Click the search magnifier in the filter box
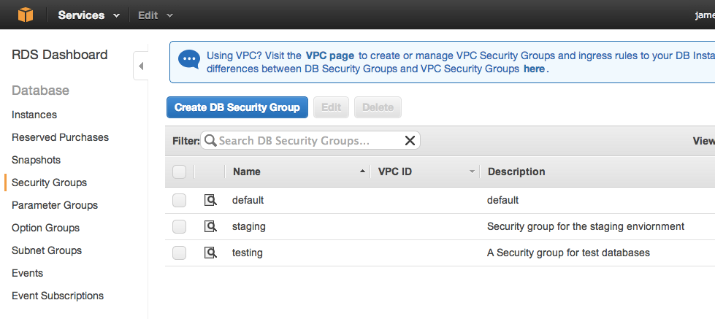Viewport: 715px width, 319px height. pos(210,140)
